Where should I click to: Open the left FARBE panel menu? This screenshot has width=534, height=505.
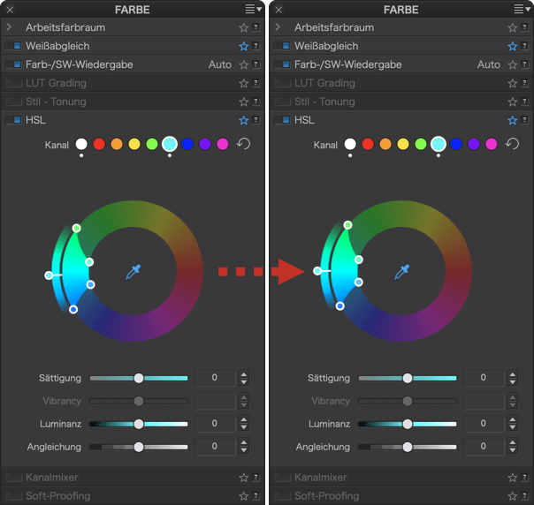(x=254, y=9)
